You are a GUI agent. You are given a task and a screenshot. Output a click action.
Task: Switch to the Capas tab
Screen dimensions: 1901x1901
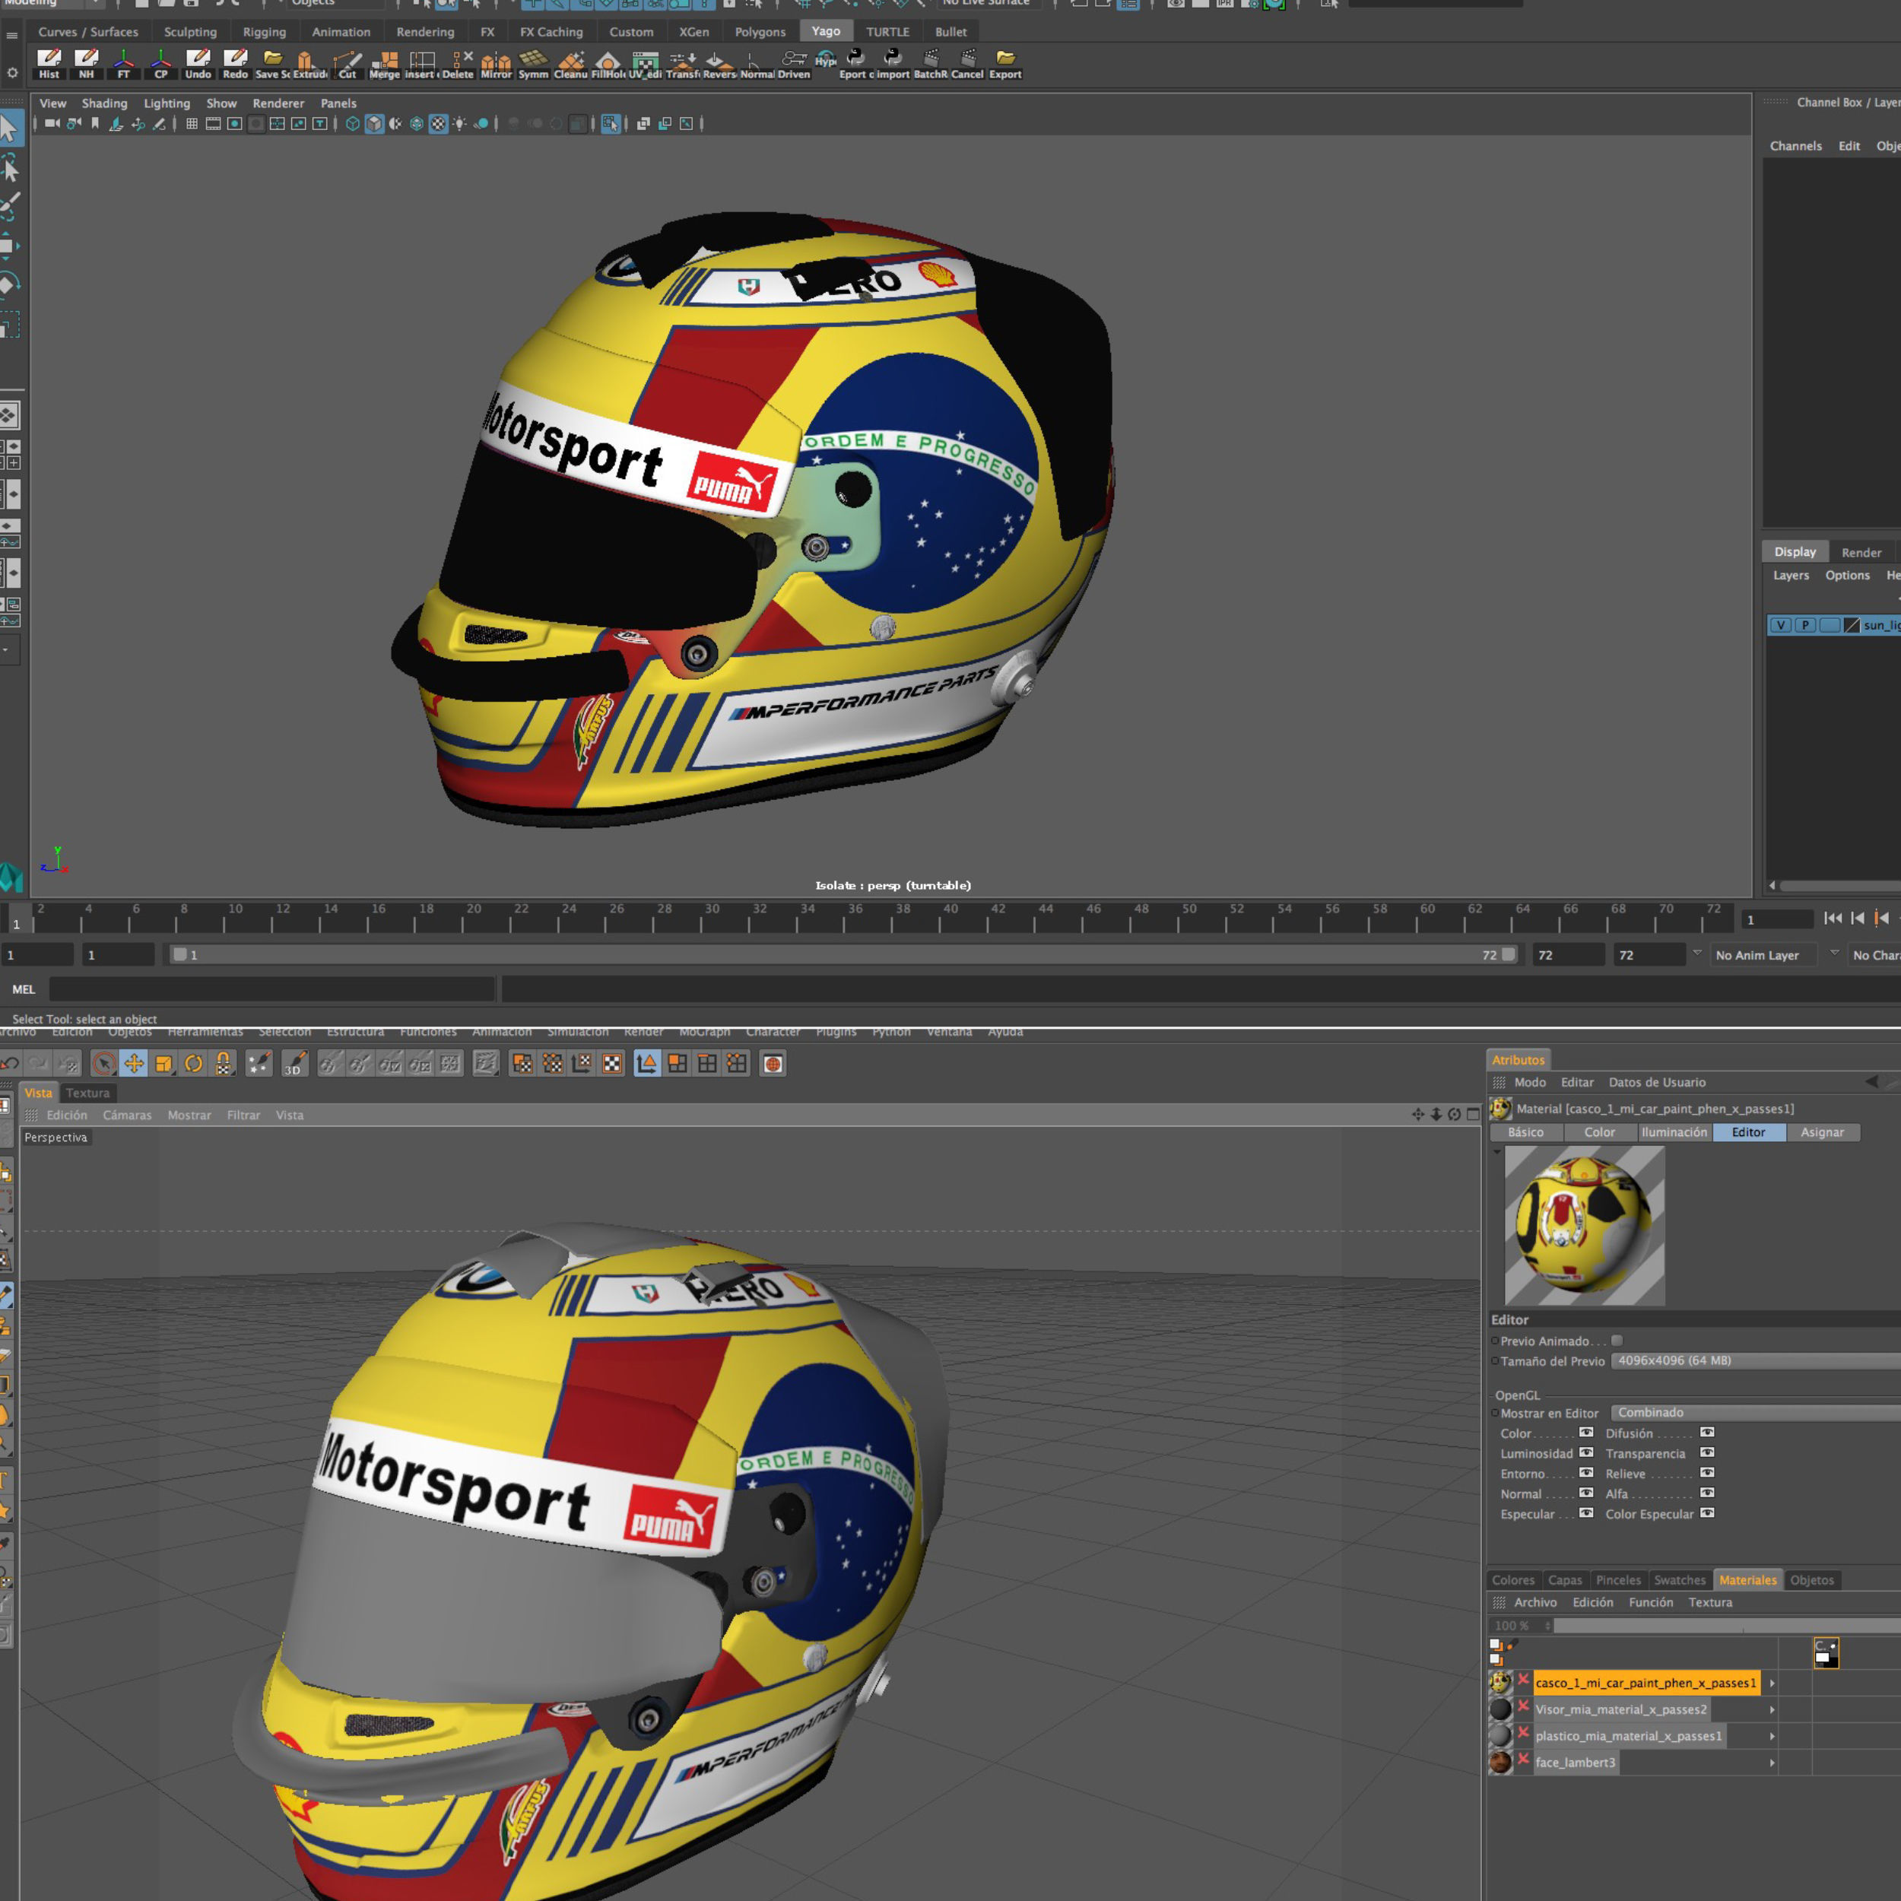(x=1564, y=1580)
